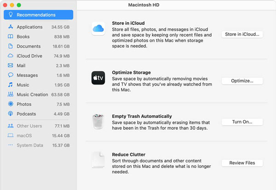Click the 15.44 GB macOS size

pyautogui.click(x=61, y=136)
